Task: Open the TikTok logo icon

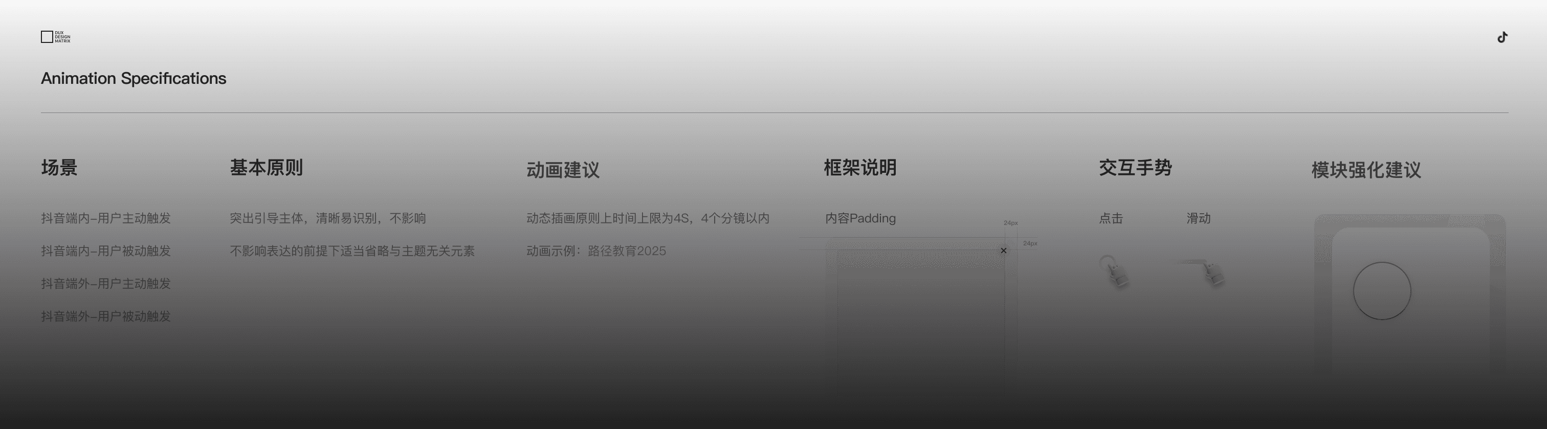Action: tap(1502, 37)
